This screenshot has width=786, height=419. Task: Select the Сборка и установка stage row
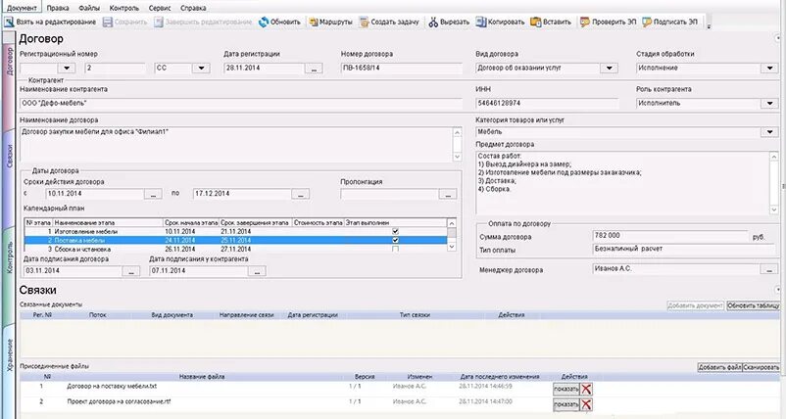(x=235, y=249)
